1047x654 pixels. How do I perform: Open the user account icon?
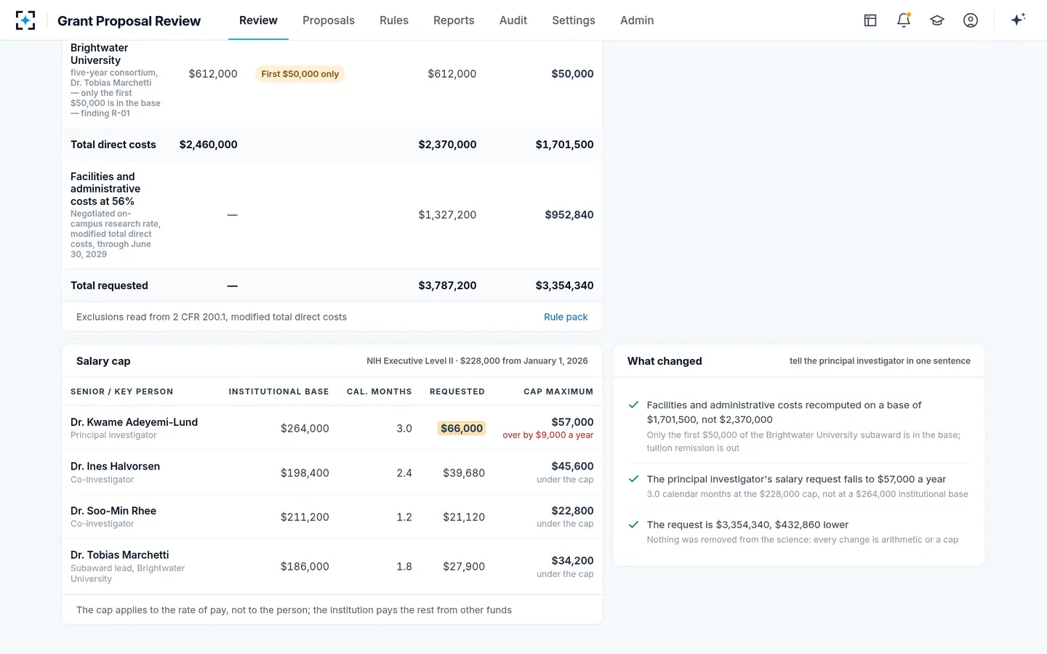pos(971,20)
